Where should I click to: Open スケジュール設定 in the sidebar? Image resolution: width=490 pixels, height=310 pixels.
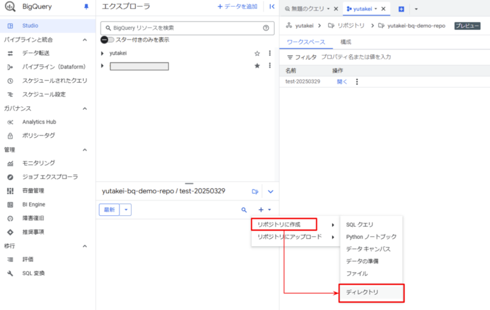[43, 94]
